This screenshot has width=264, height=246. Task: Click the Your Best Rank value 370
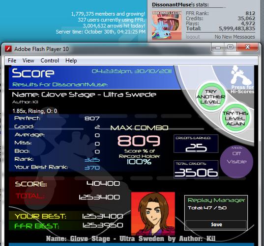[x=92, y=168]
